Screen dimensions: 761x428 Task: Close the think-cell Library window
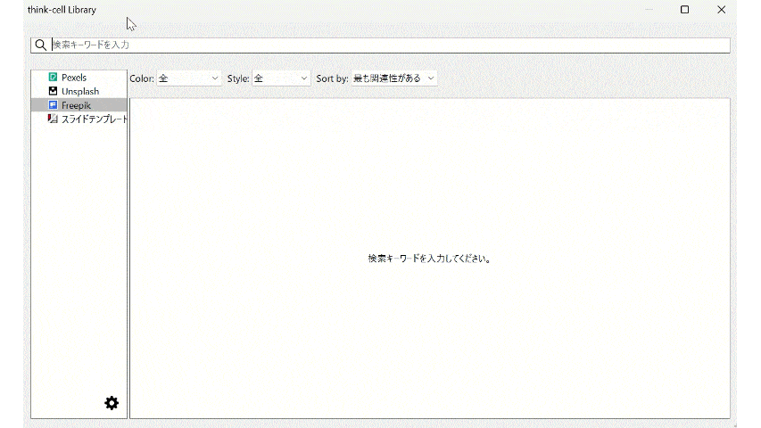coord(721,10)
